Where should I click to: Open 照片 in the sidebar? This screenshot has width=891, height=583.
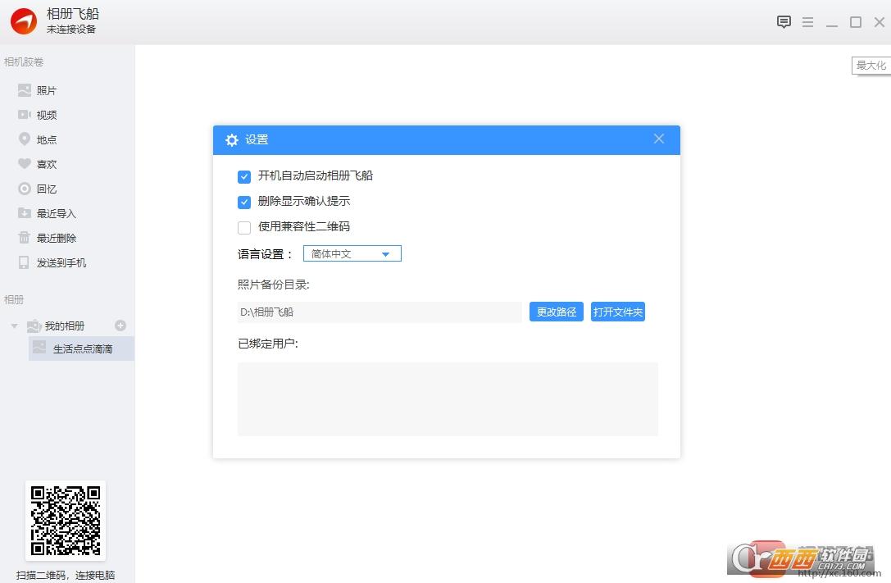[47, 91]
